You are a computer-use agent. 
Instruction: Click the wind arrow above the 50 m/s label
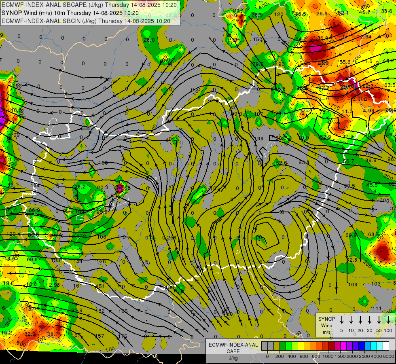click(x=379, y=320)
